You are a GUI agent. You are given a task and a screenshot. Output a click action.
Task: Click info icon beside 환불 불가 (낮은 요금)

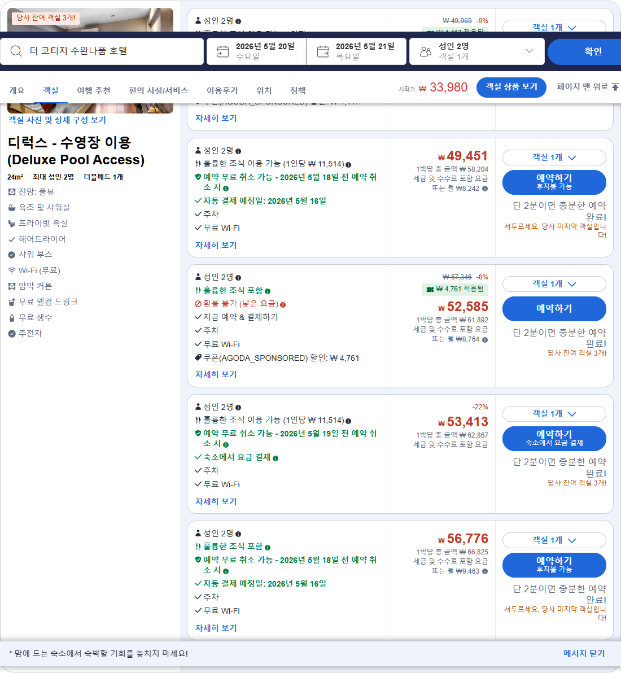(283, 305)
